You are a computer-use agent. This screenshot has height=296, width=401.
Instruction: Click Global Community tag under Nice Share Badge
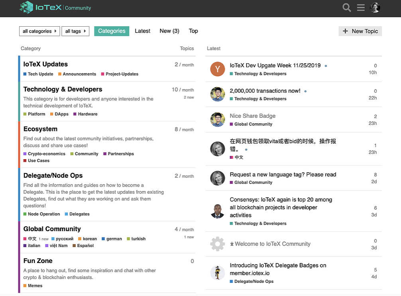tap(251, 124)
